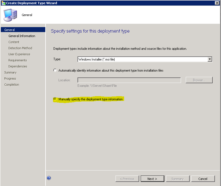
Task: Click the wizard title bar icon
Action: pyautogui.click(x=3, y=3)
